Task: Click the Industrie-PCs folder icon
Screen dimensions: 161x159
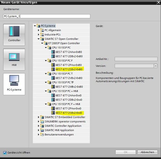Action: tap(42, 34)
